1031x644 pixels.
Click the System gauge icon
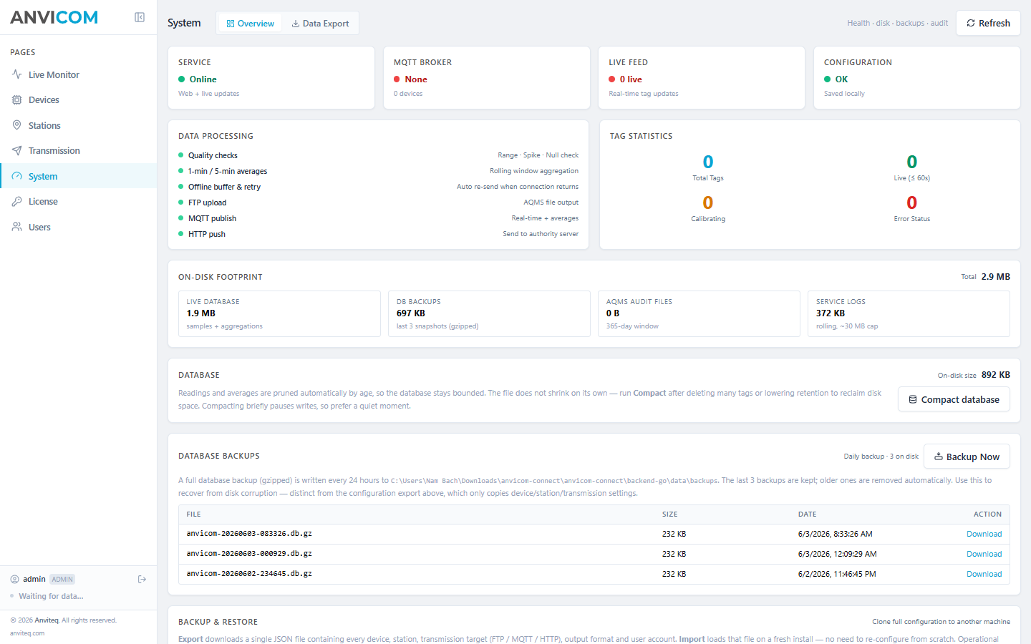pyautogui.click(x=16, y=176)
